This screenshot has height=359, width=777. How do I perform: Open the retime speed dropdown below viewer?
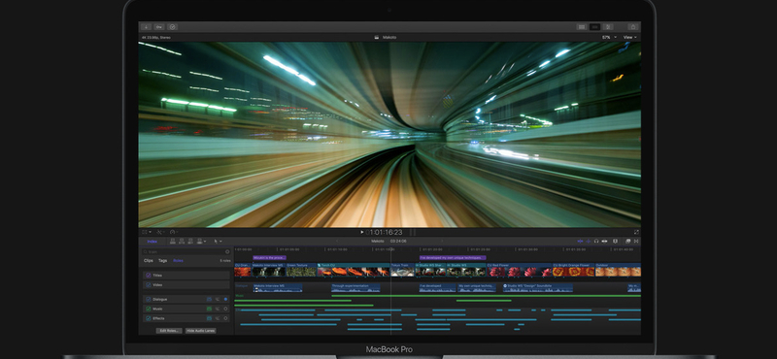pos(174,232)
